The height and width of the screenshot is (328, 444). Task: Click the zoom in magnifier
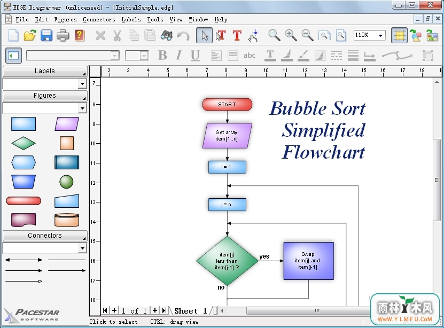coord(291,36)
